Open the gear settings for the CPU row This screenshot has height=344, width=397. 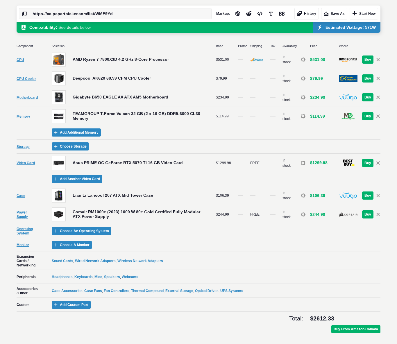tap(303, 60)
